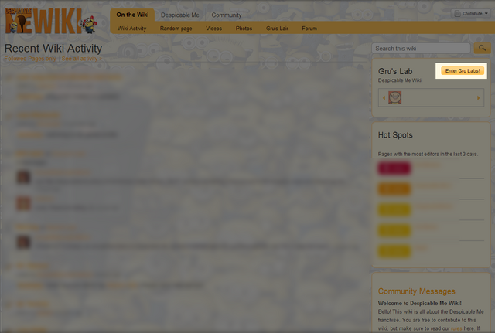Open the smiley badge thumbnail in Gru's Lab
Screen dimensions: 495x333
coord(394,98)
